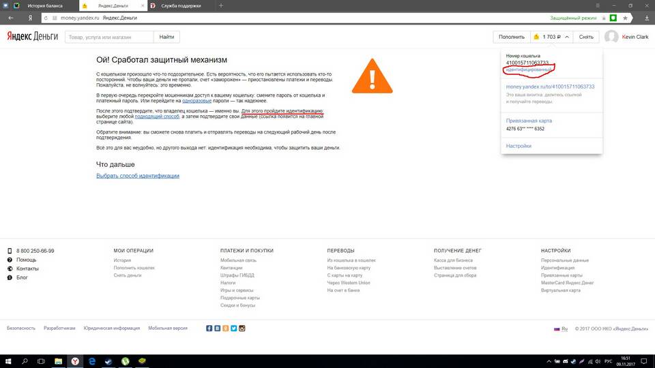Switch language via Ru selector
This screenshot has width=655, height=368.
(561, 328)
